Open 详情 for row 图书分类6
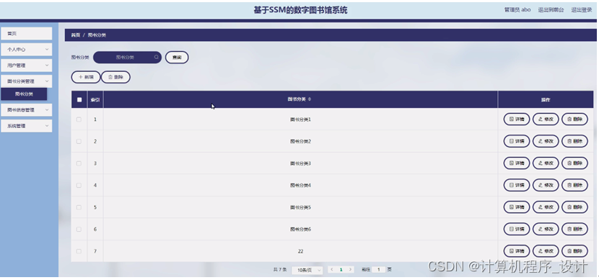599x280 pixels. (x=517, y=229)
